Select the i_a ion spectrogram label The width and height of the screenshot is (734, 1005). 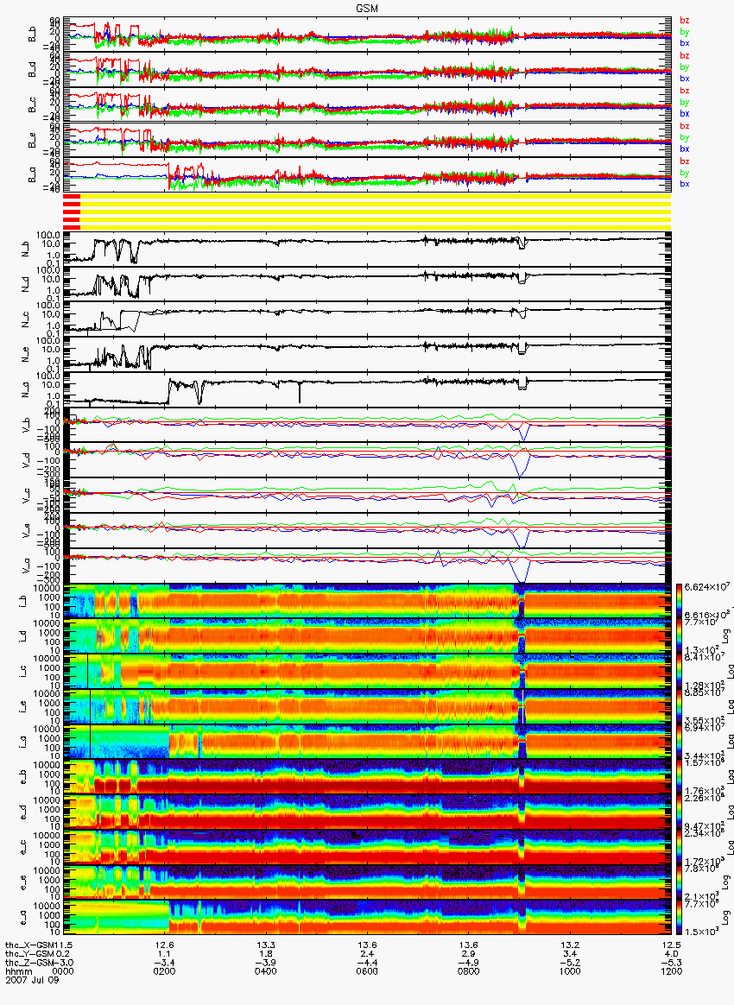pyautogui.click(x=23, y=743)
